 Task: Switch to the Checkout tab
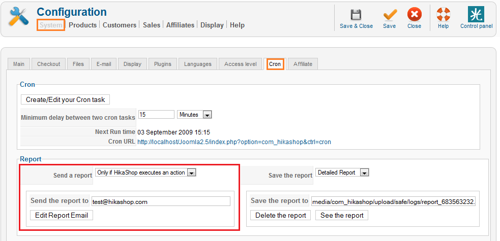point(48,64)
